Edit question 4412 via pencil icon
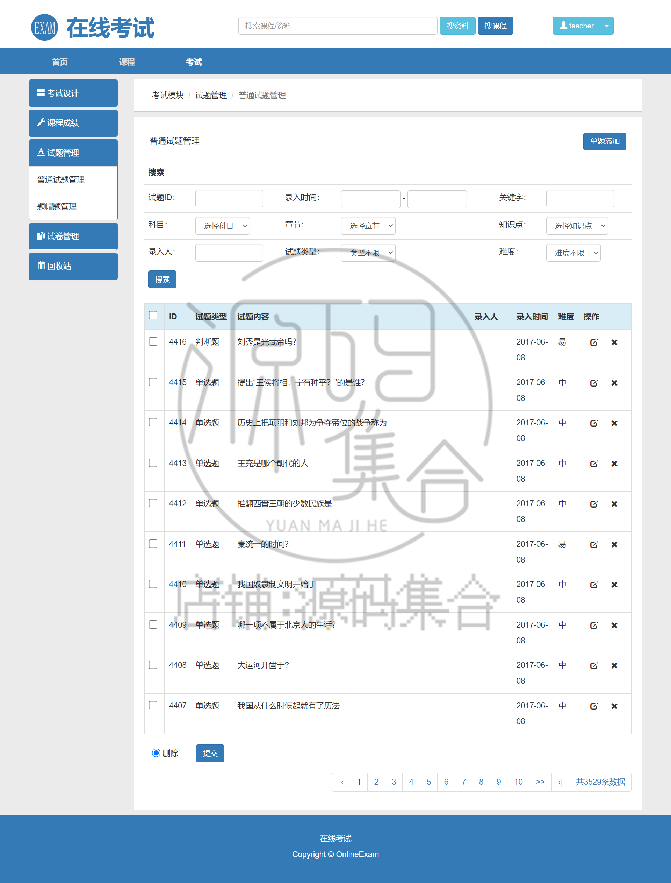The image size is (671, 883). coord(594,504)
